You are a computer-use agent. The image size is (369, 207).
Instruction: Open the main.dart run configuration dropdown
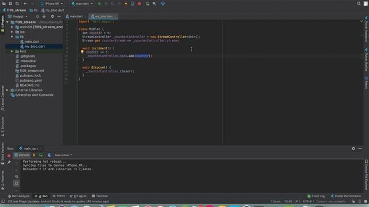(82, 3)
